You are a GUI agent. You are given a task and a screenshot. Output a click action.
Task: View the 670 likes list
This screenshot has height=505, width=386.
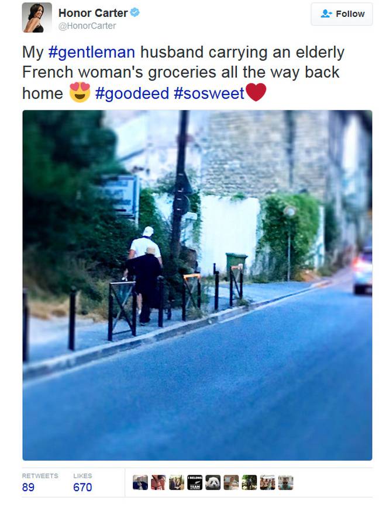point(82,482)
